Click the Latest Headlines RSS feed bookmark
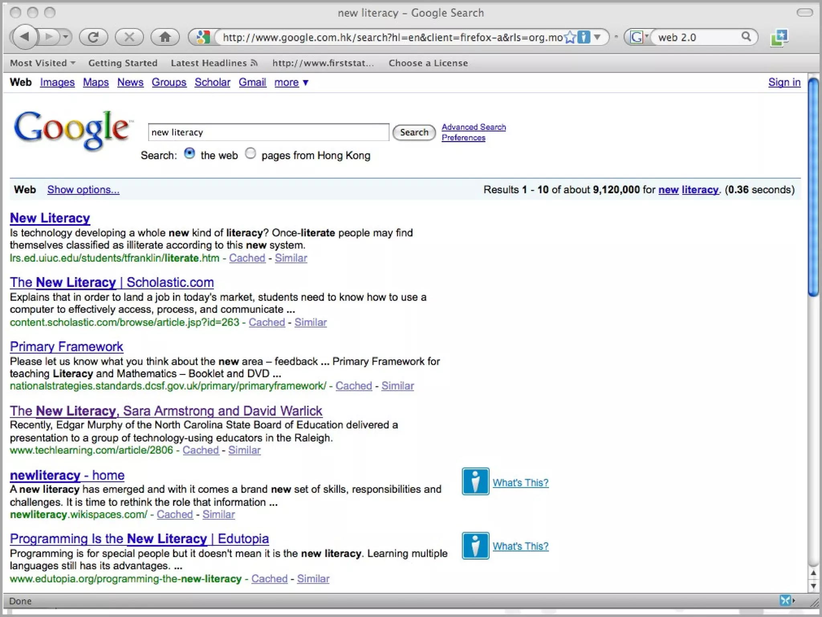The height and width of the screenshot is (617, 822). 214,63
